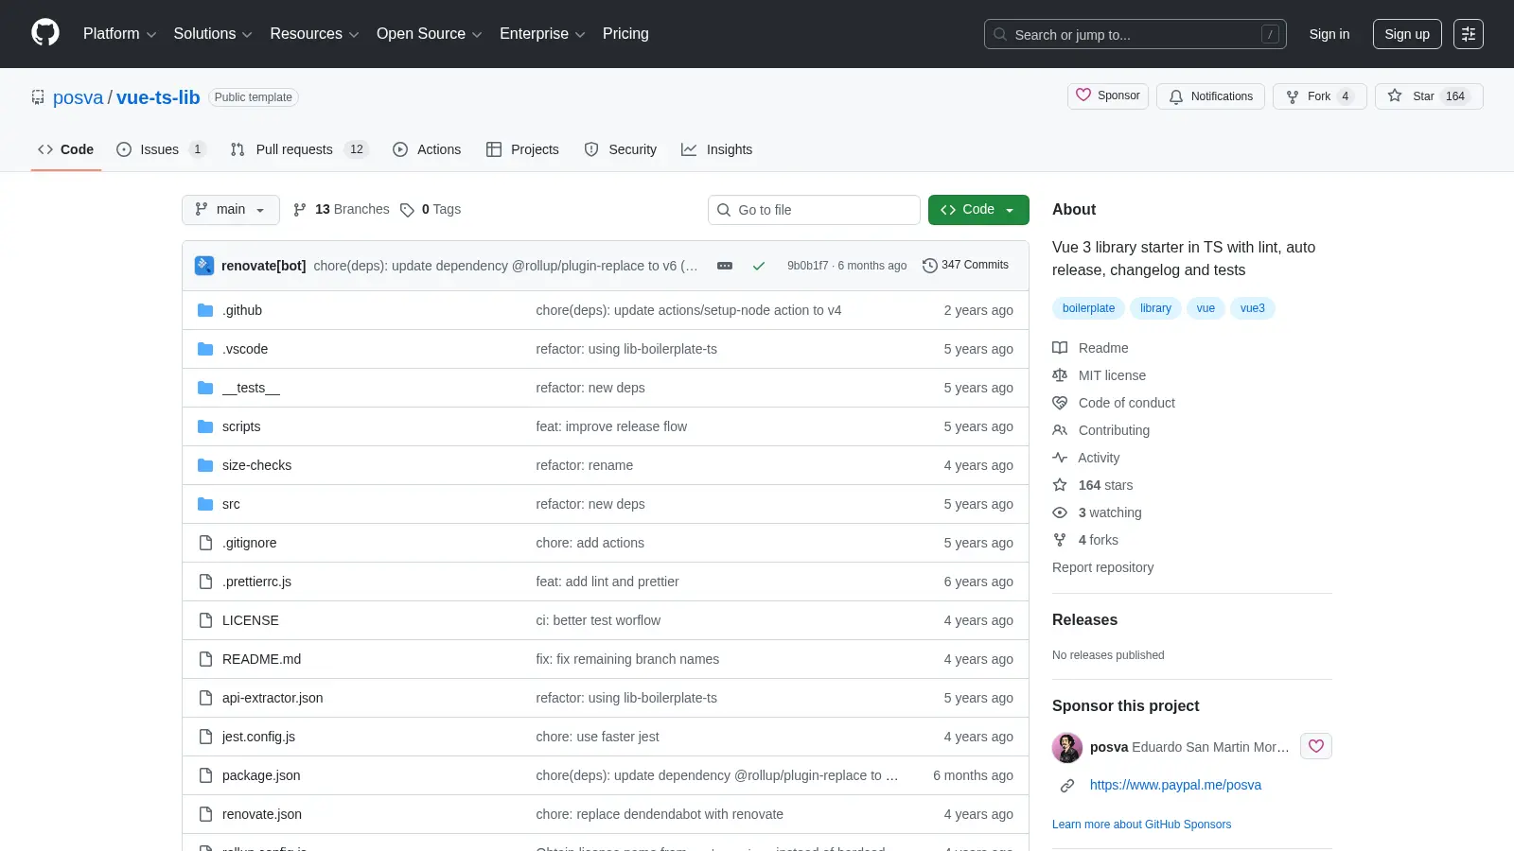Click the bell icon for Notifications
Viewport: 1514px width, 851px height.
[x=1176, y=96]
